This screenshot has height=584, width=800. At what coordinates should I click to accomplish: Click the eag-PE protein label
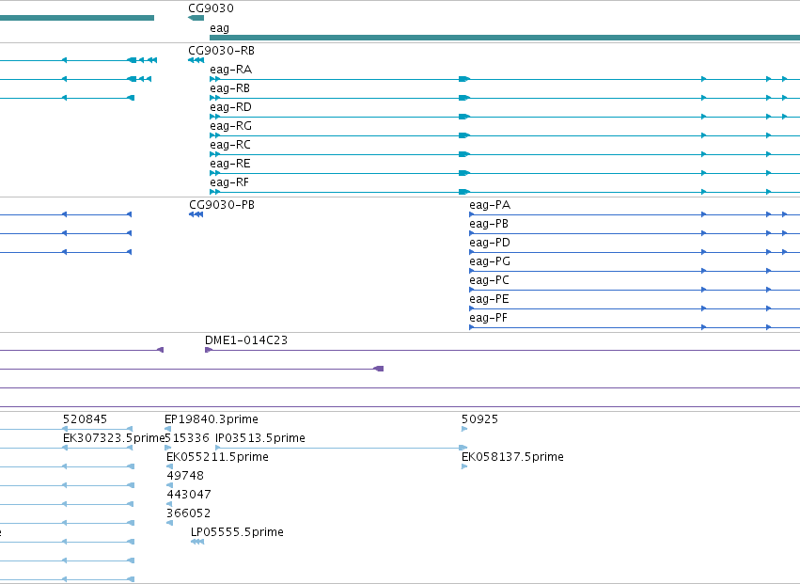coord(489,300)
